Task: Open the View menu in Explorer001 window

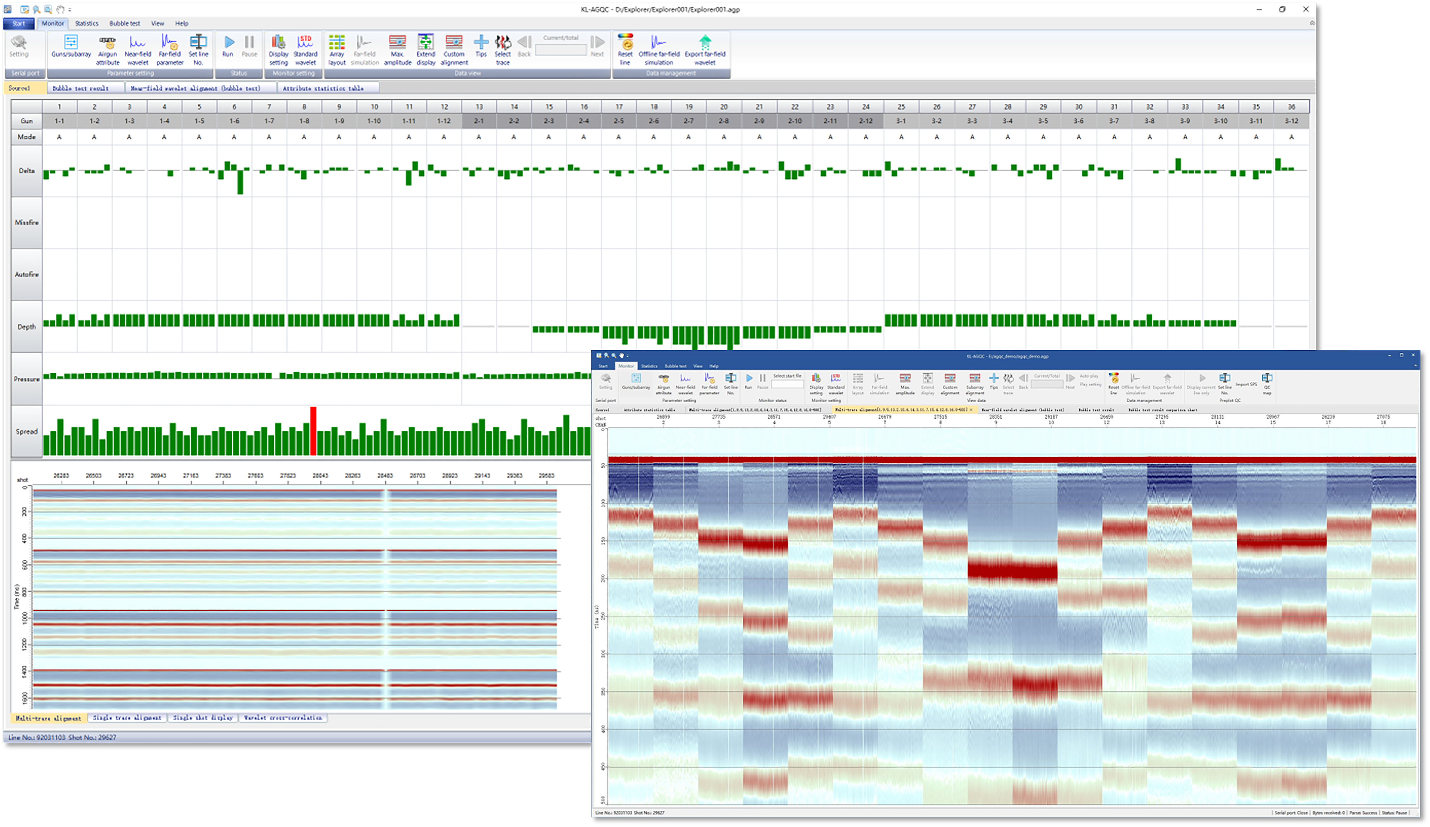Action: coord(157,23)
